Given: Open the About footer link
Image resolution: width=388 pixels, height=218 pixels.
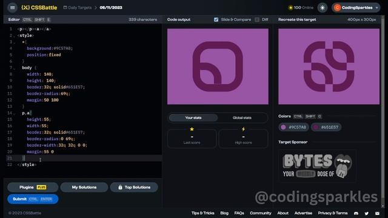Looking at the screenshot, I should pyautogui.click(x=283, y=213).
